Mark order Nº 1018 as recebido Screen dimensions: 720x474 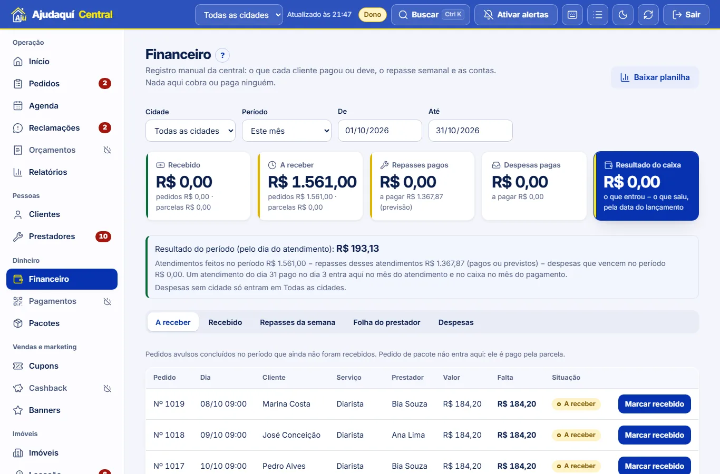[654, 435]
